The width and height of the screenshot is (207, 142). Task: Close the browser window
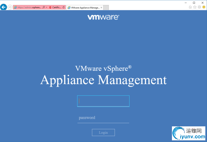click(203, 3)
